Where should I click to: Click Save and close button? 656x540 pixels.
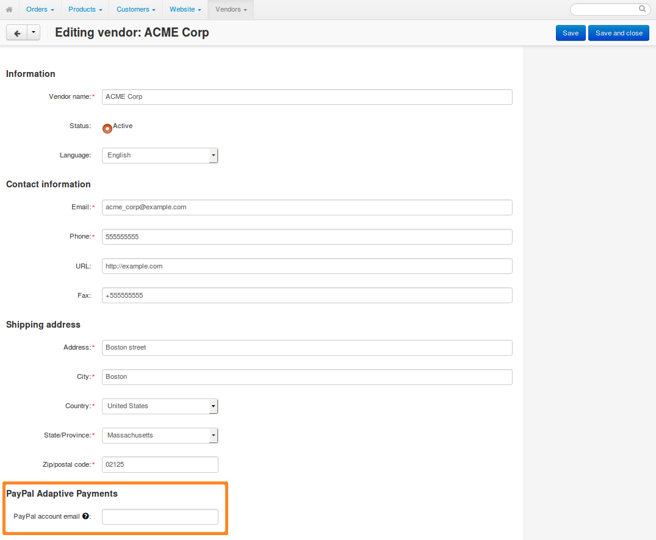click(x=619, y=33)
